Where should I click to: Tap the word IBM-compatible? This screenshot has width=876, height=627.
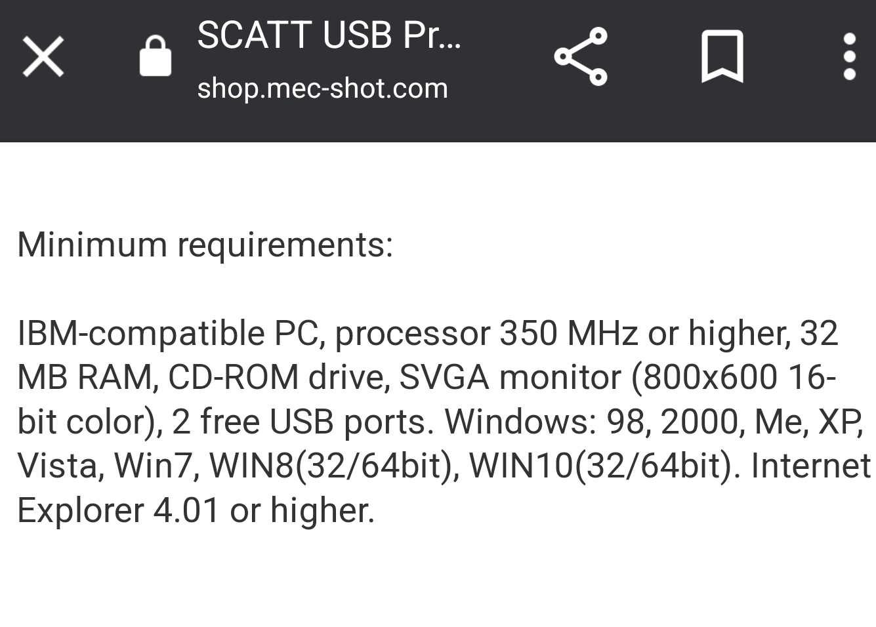tap(141, 333)
